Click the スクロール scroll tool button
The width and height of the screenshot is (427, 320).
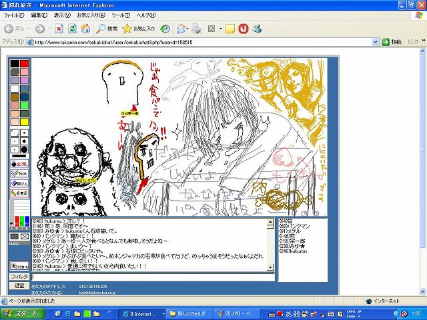[19, 266]
